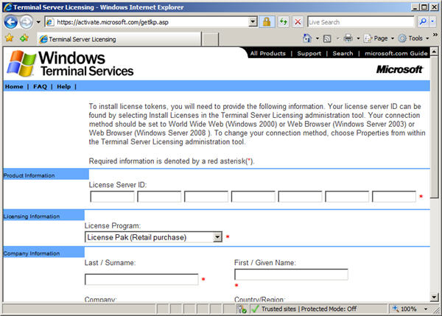Click the 100% zoom level button
Viewport: 442px width, 316px height.
[404, 309]
